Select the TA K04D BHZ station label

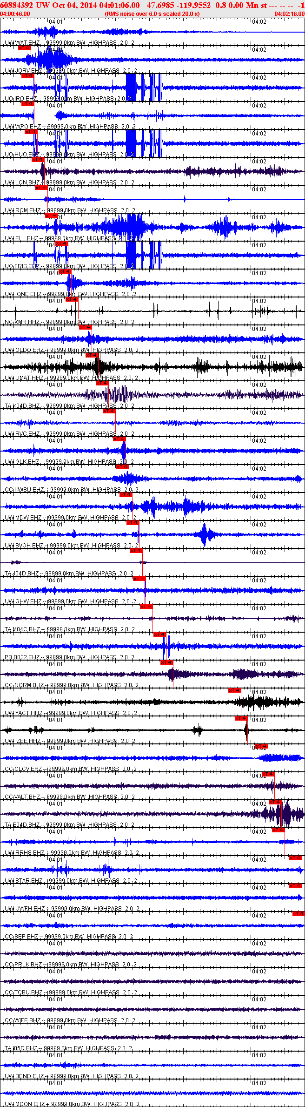(x=69, y=405)
